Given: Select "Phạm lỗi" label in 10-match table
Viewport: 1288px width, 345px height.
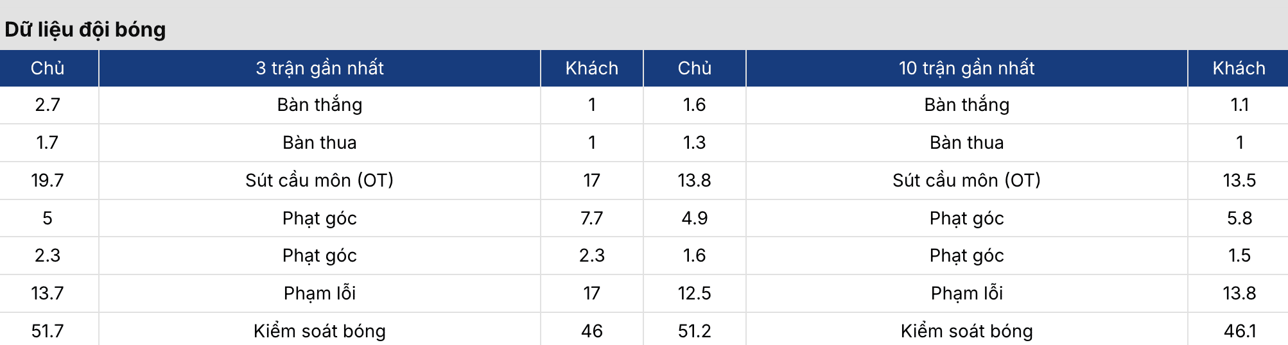Looking at the screenshot, I should (x=966, y=293).
